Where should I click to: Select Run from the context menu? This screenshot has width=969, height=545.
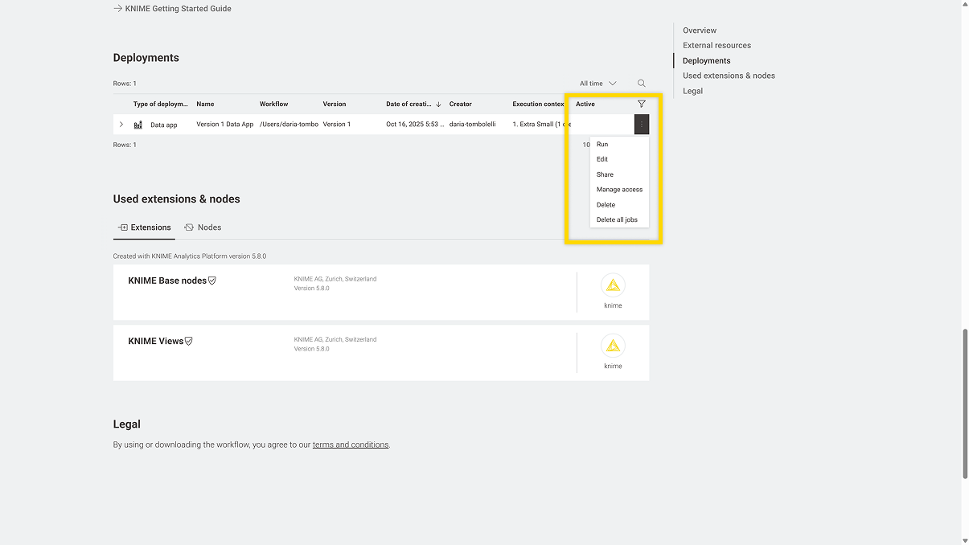(602, 145)
